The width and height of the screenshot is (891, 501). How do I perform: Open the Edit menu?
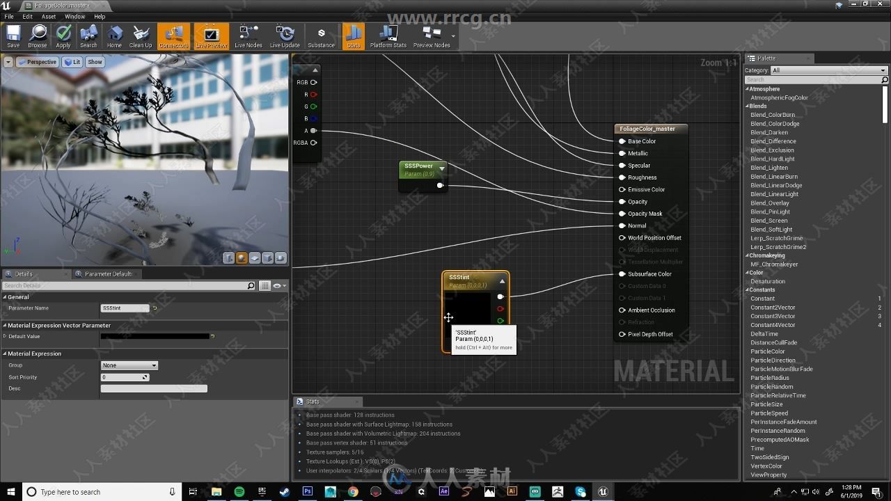(x=27, y=17)
